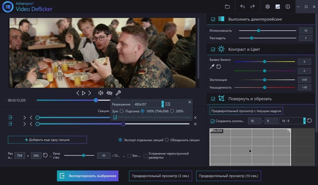Image resolution: width=318 pixels, height=185 pixels.
Task: Click the left arrow of the second section
Action: pyautogui.click(x=31, y=124)
